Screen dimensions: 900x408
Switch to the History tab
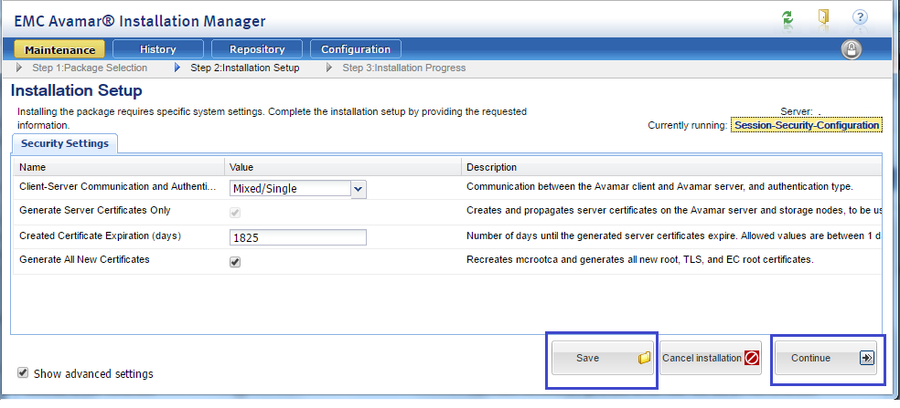[x=158, y=49]
